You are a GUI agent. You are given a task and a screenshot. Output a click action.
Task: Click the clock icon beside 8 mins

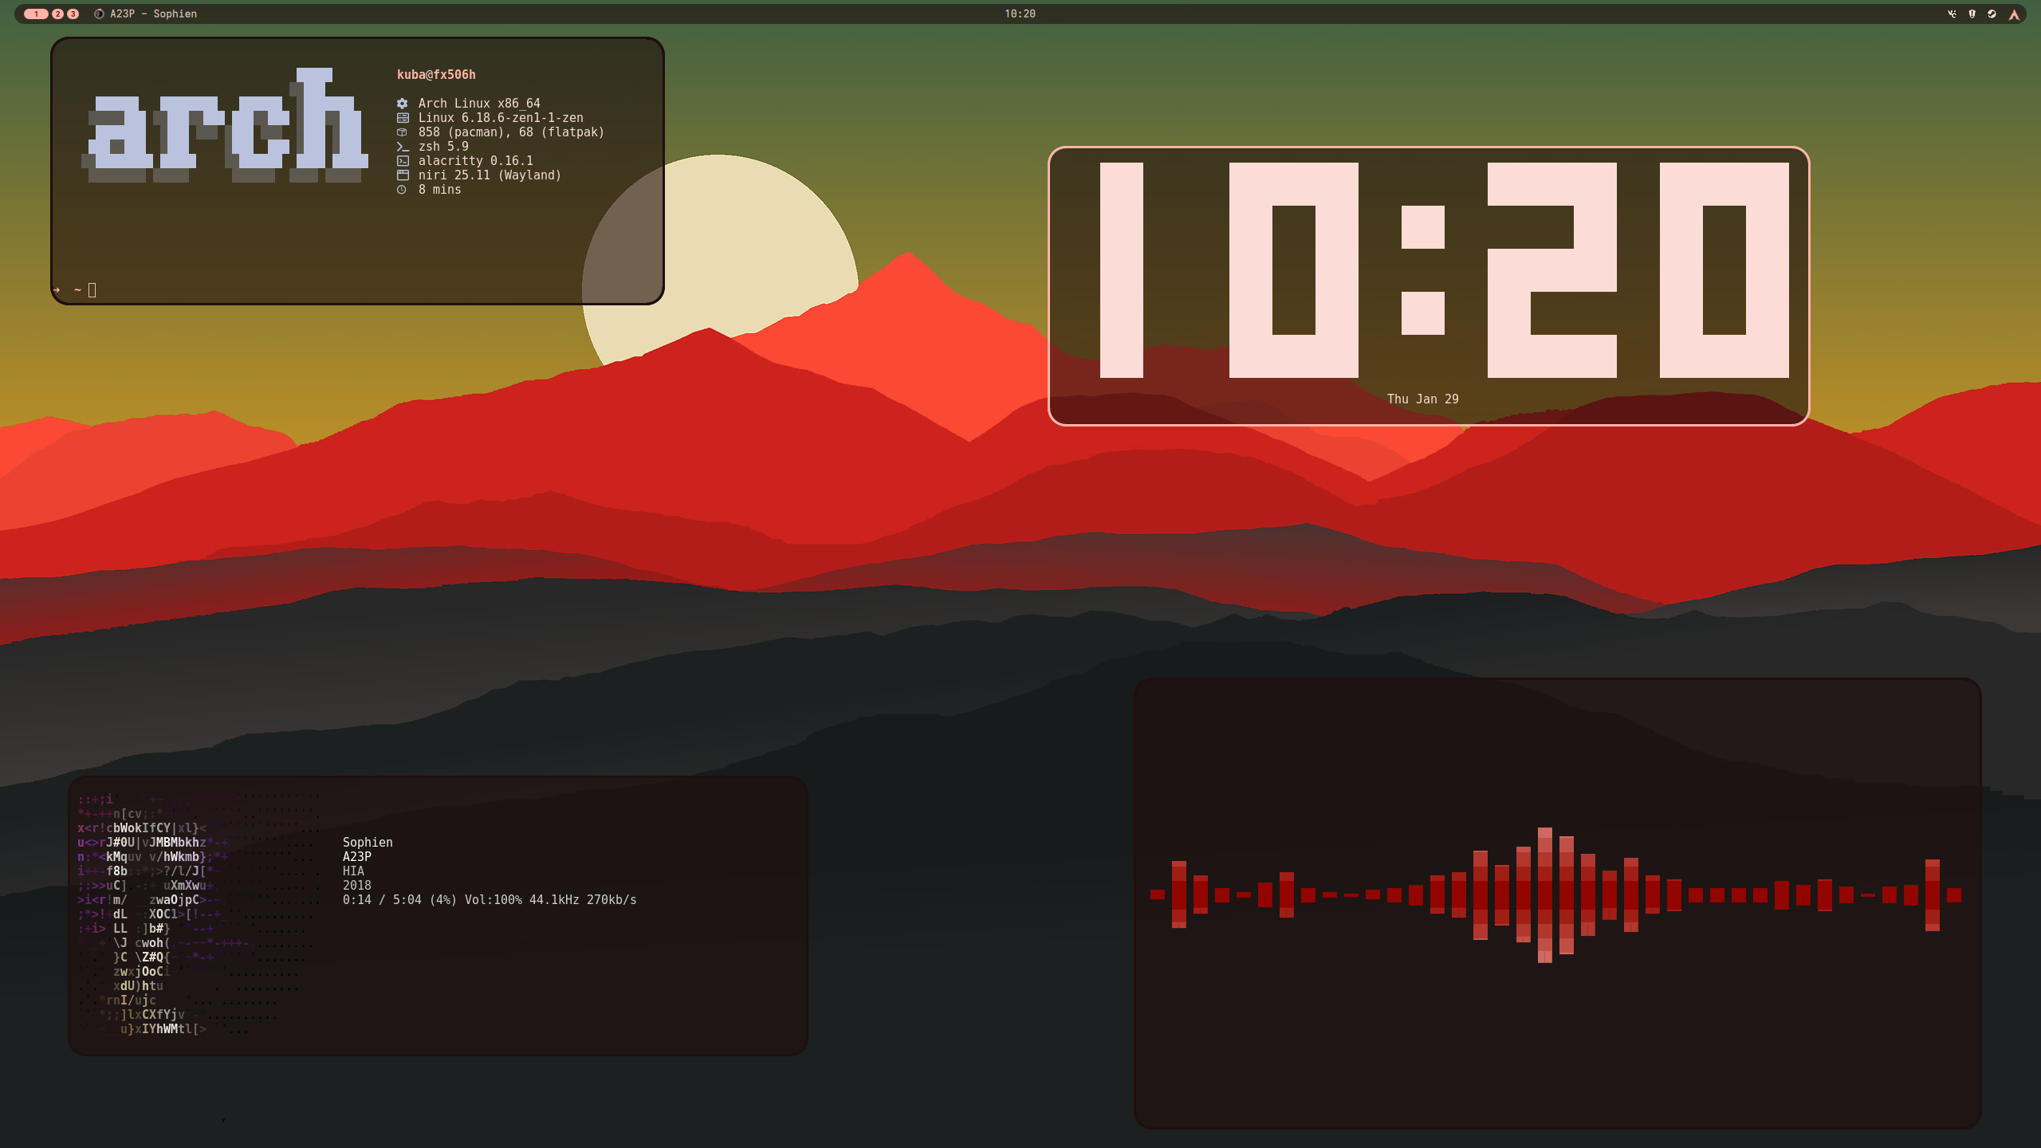pyautogui.click(x=402, y=190)
